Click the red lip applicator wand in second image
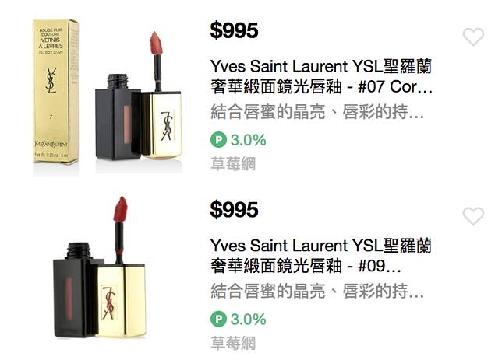Image resolution: width=502 pixels, height=360 pixels. click(x=120, y=230)
